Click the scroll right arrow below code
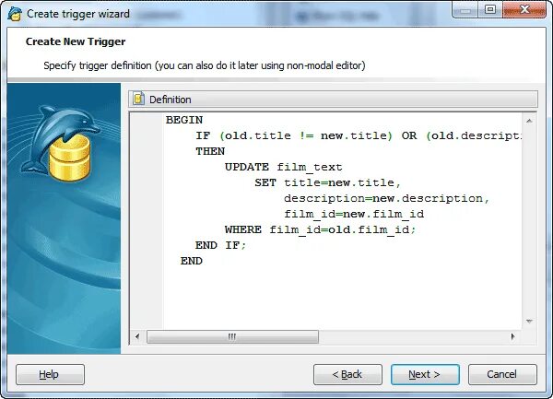The image size is (553, 399). 512,336
